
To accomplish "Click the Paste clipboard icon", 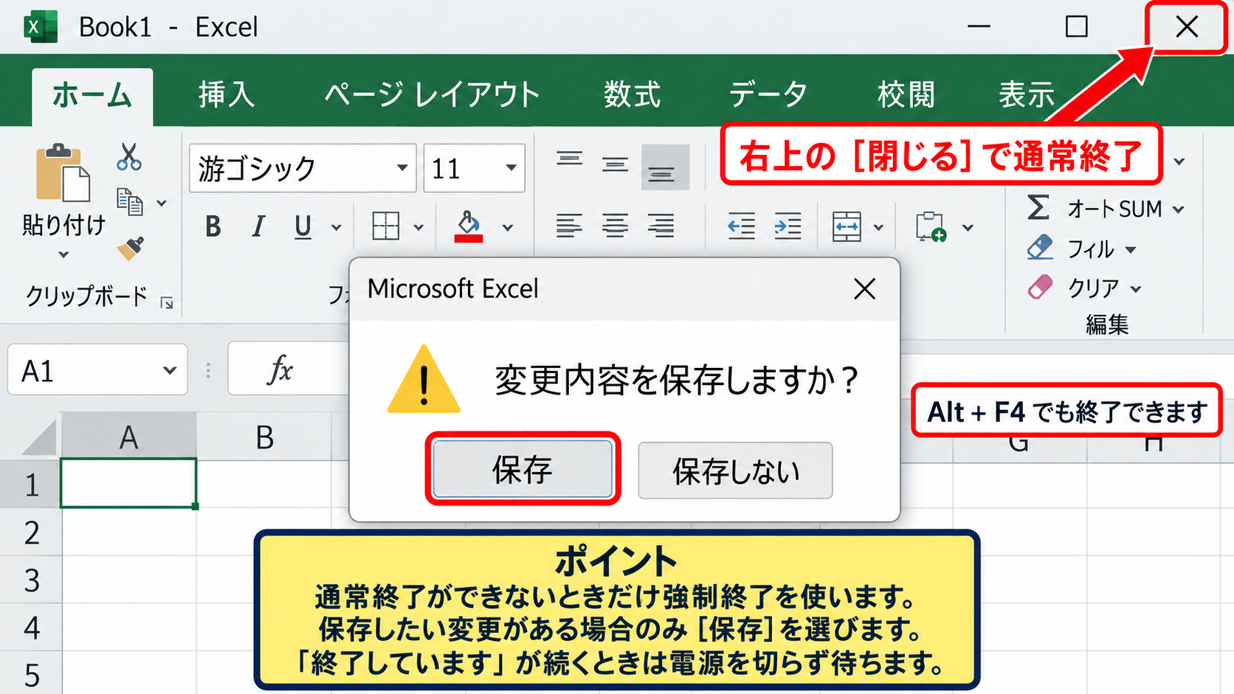I will click(63, 173).
